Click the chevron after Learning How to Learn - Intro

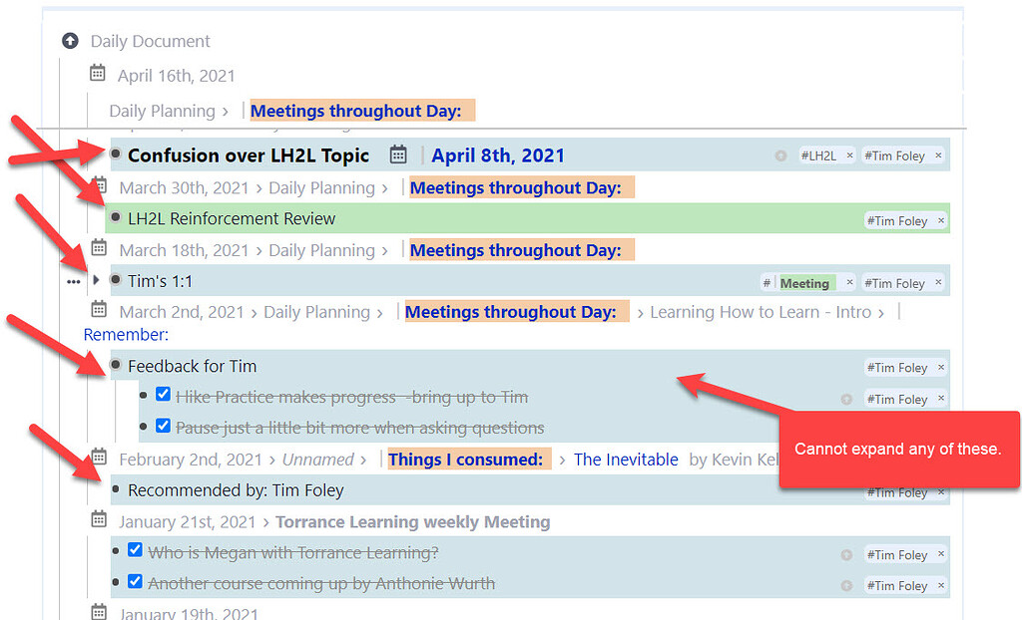click(x=882, y=311)
